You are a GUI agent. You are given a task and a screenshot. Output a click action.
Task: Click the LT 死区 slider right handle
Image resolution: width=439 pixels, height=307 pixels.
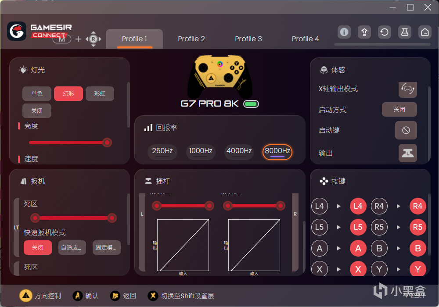point(112,218)
